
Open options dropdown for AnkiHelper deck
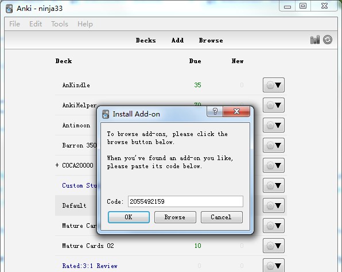click(274, 105)
